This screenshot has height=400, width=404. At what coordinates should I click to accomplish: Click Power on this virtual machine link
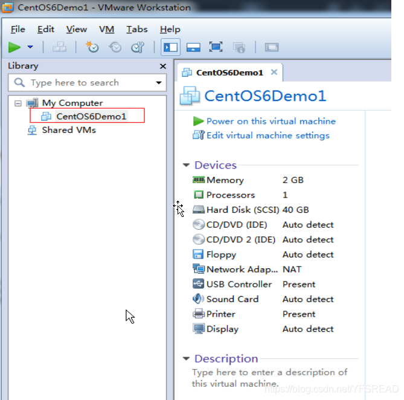point(271,121)
